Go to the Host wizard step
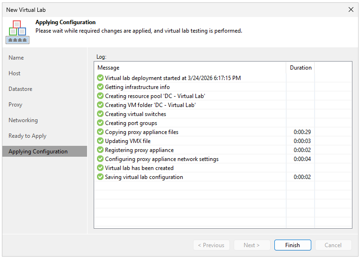 click(x=15, y=73)
